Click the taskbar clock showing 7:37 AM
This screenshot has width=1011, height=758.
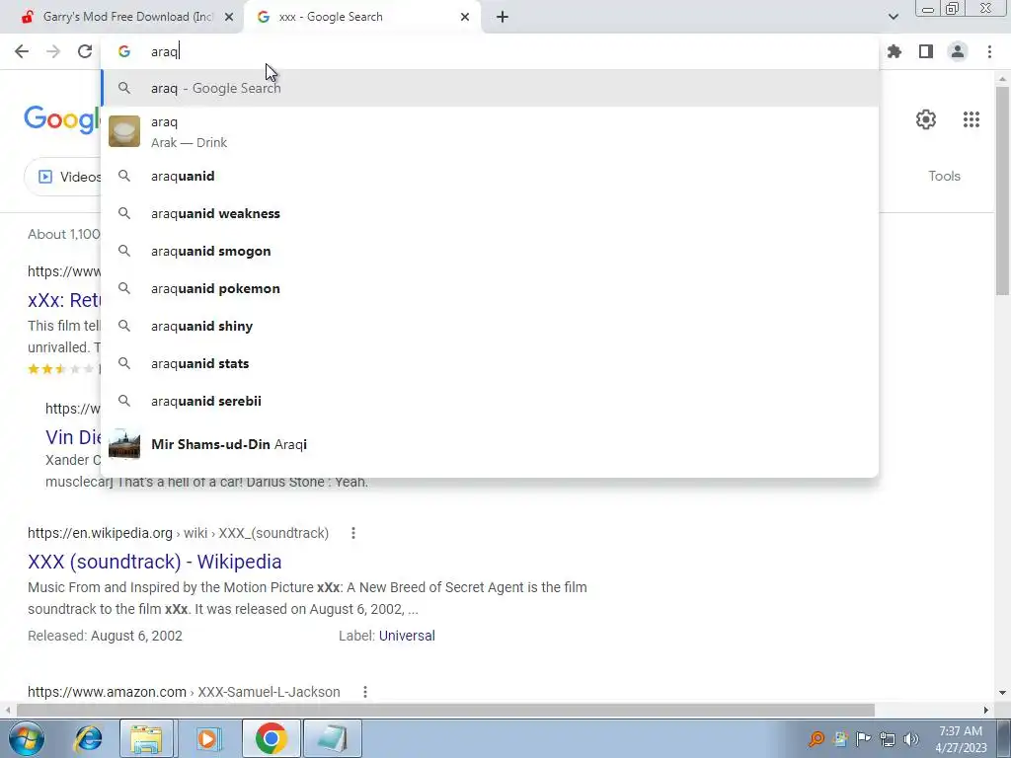[x=961, y=739]
